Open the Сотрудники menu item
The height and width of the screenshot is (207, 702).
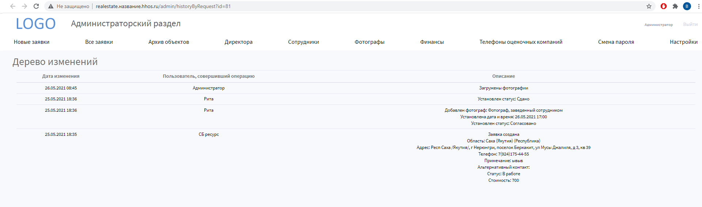click(303, 42)
